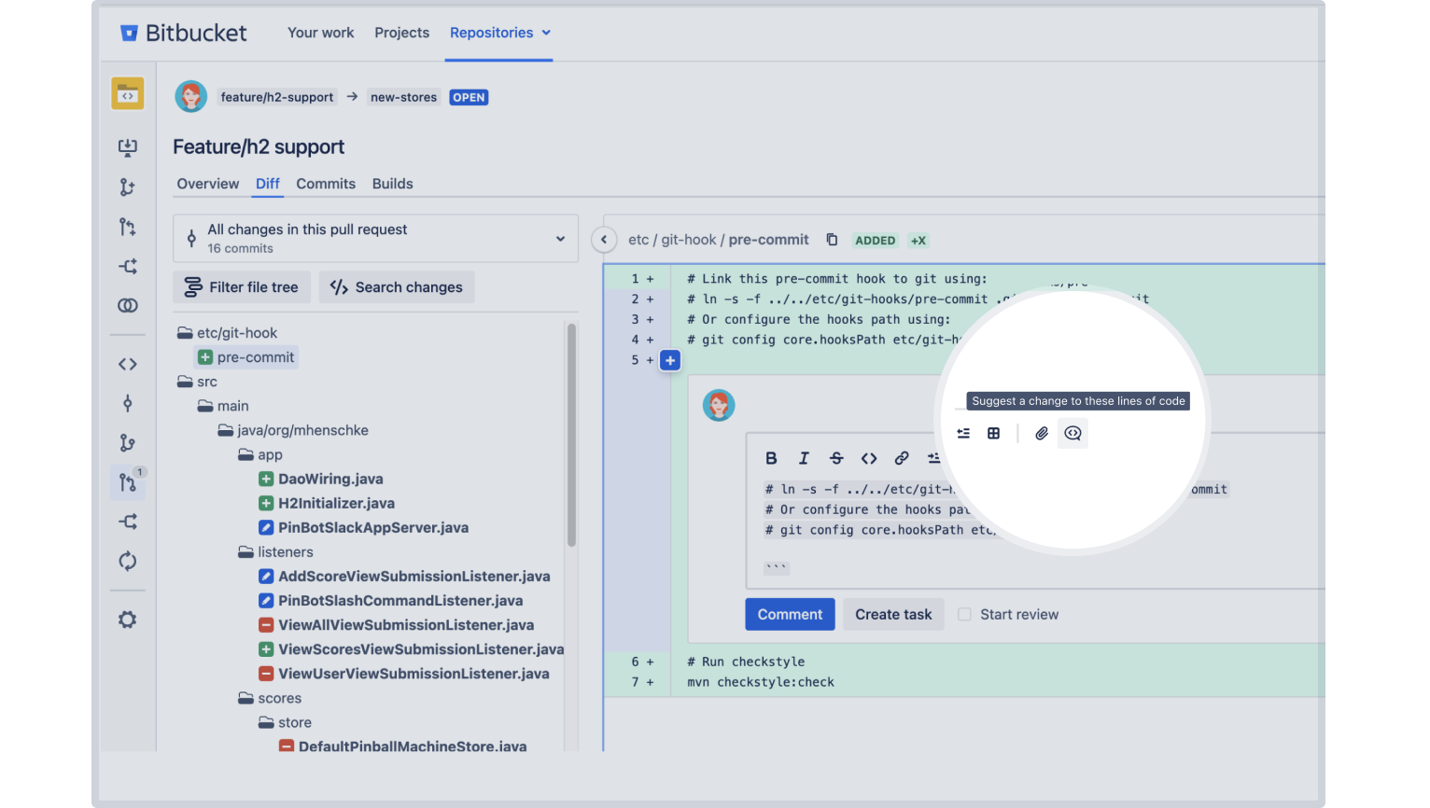The image size is (1430, 808).
Task: Open Projects in top navigation
Action: (x=401, y=33)
